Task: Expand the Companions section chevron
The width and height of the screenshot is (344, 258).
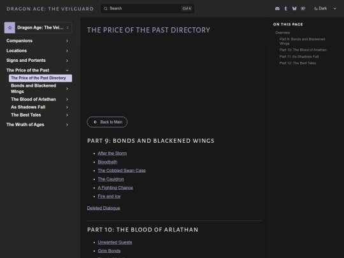Action: point(67,41)
